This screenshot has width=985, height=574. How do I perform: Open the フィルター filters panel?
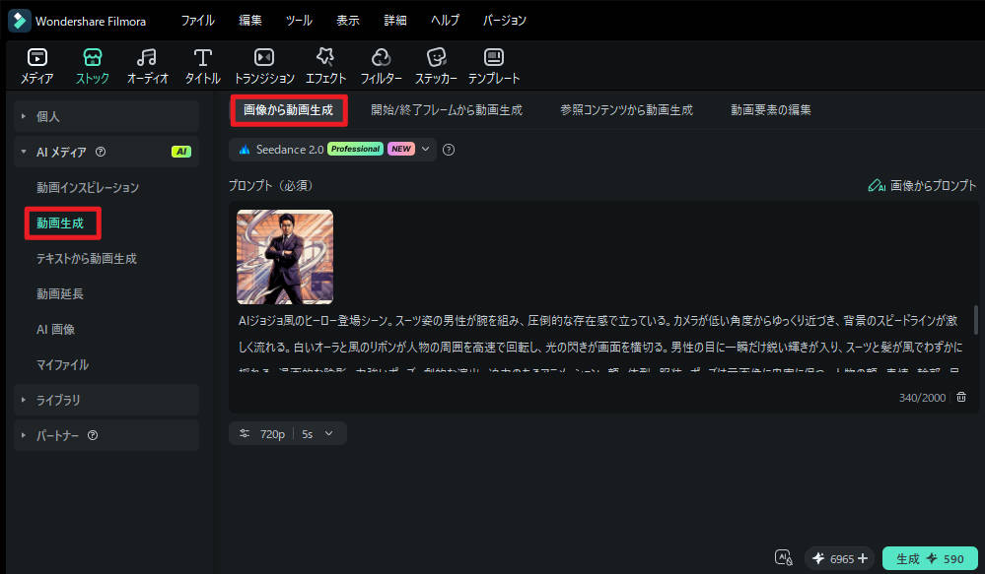click(381, 66)
